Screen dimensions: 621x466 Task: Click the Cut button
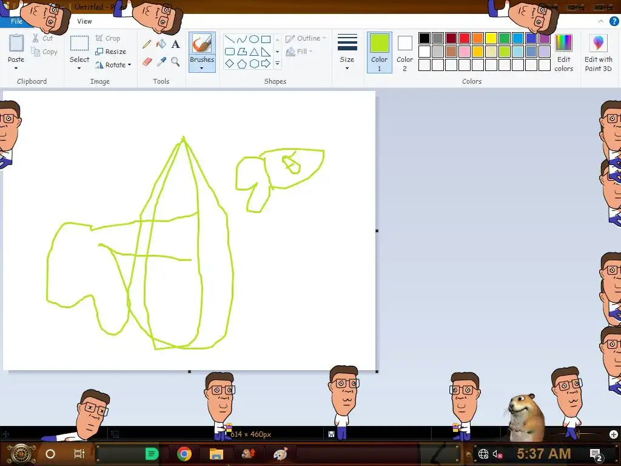(42, 38)
